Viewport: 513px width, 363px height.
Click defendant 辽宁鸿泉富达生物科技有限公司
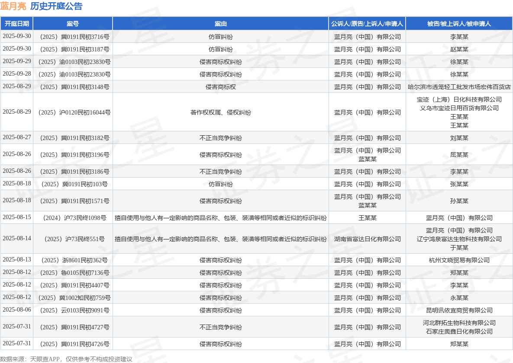459,239
